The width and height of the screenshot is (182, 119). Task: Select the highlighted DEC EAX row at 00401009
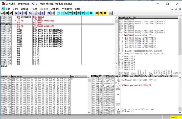pyautogui.click(x=58, y=25)
